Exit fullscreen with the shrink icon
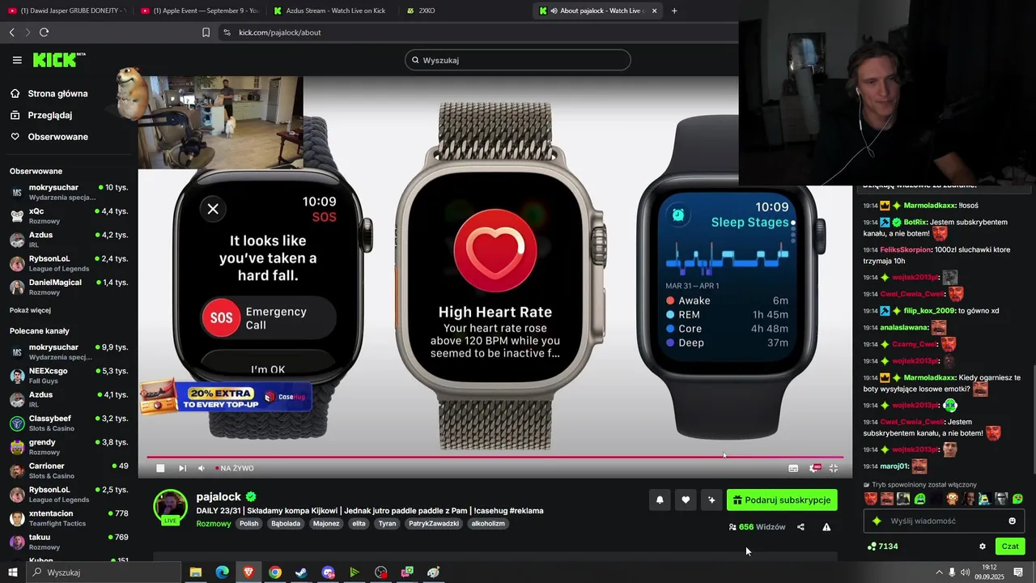 click(x=834, y=468)
